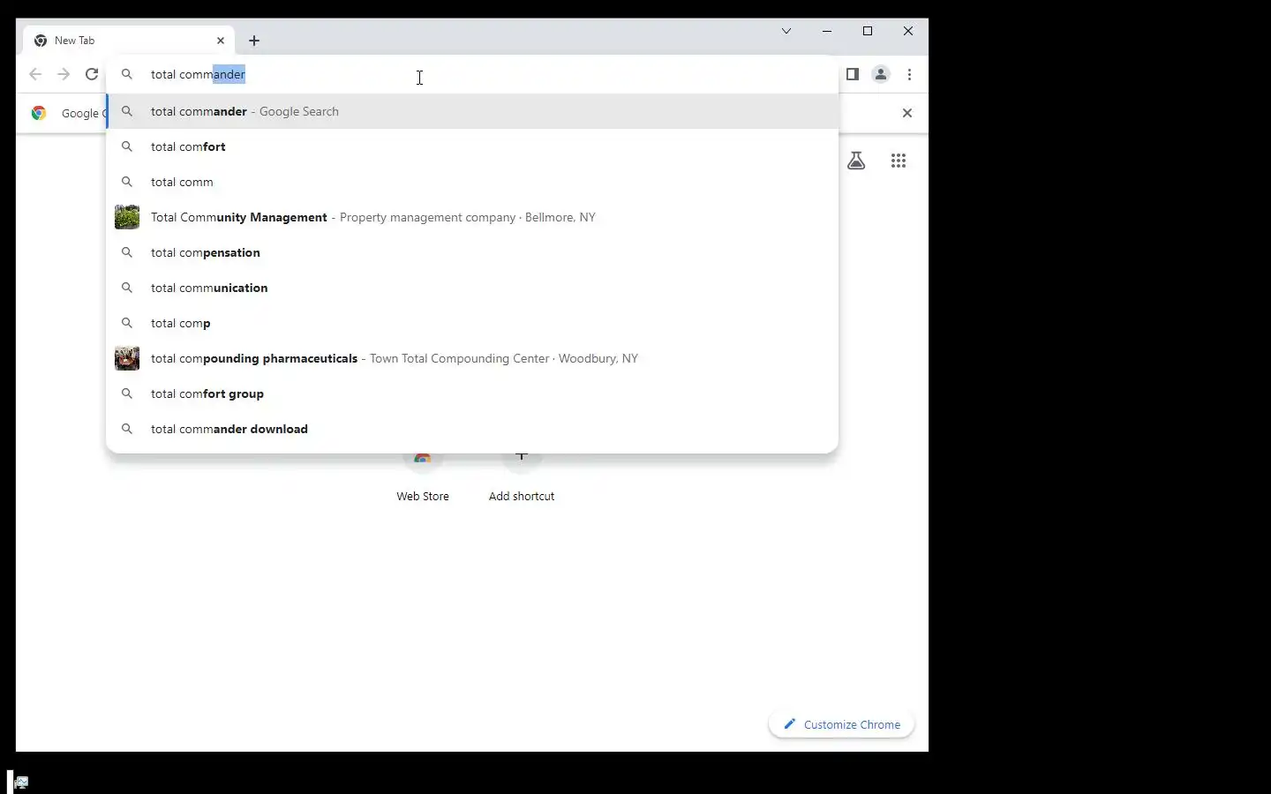Select 'total commander - Google Search' suggestion
This screenshot has width=1271, height=794.
472,111
